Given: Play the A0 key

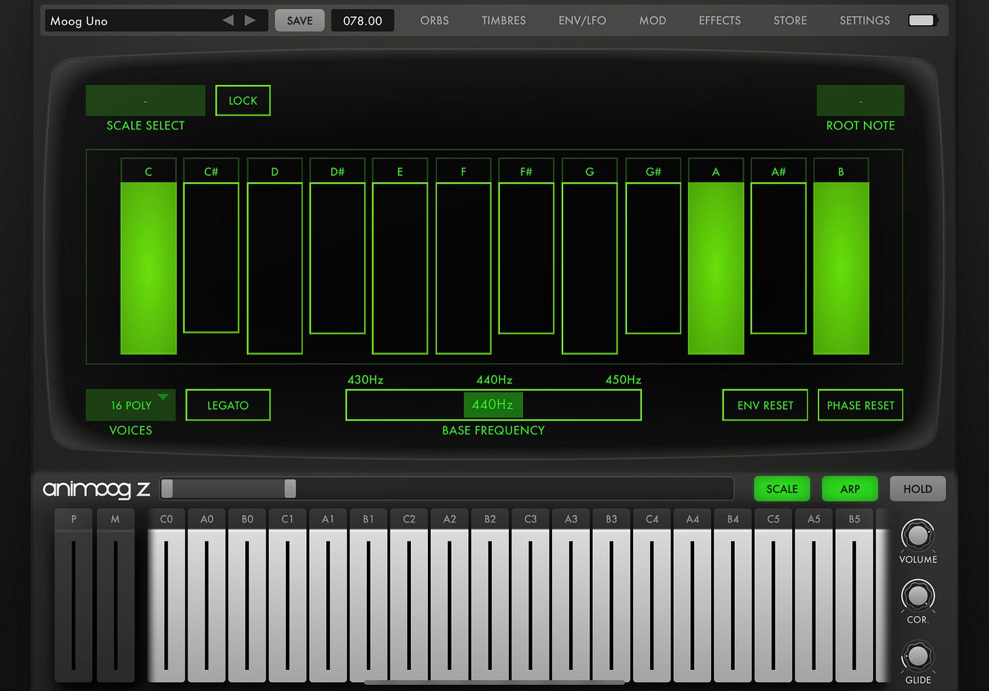Looking at the screenshot, I should pos(207,605).
